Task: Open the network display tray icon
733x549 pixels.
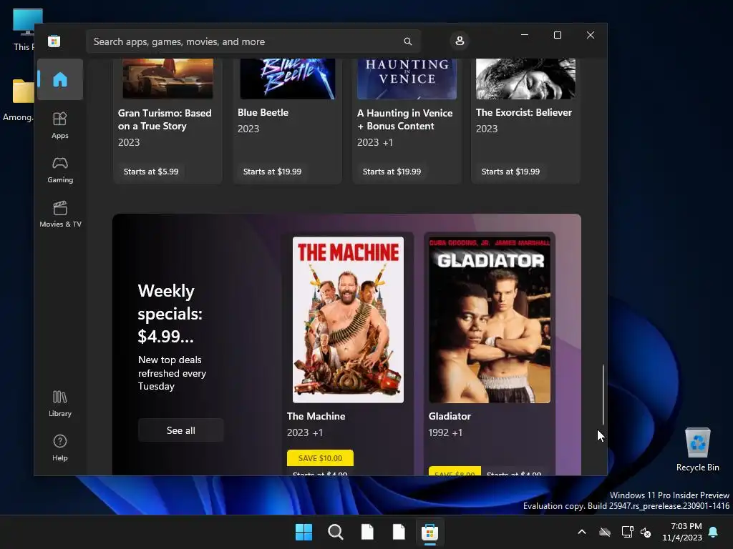Action: (627, 532)
